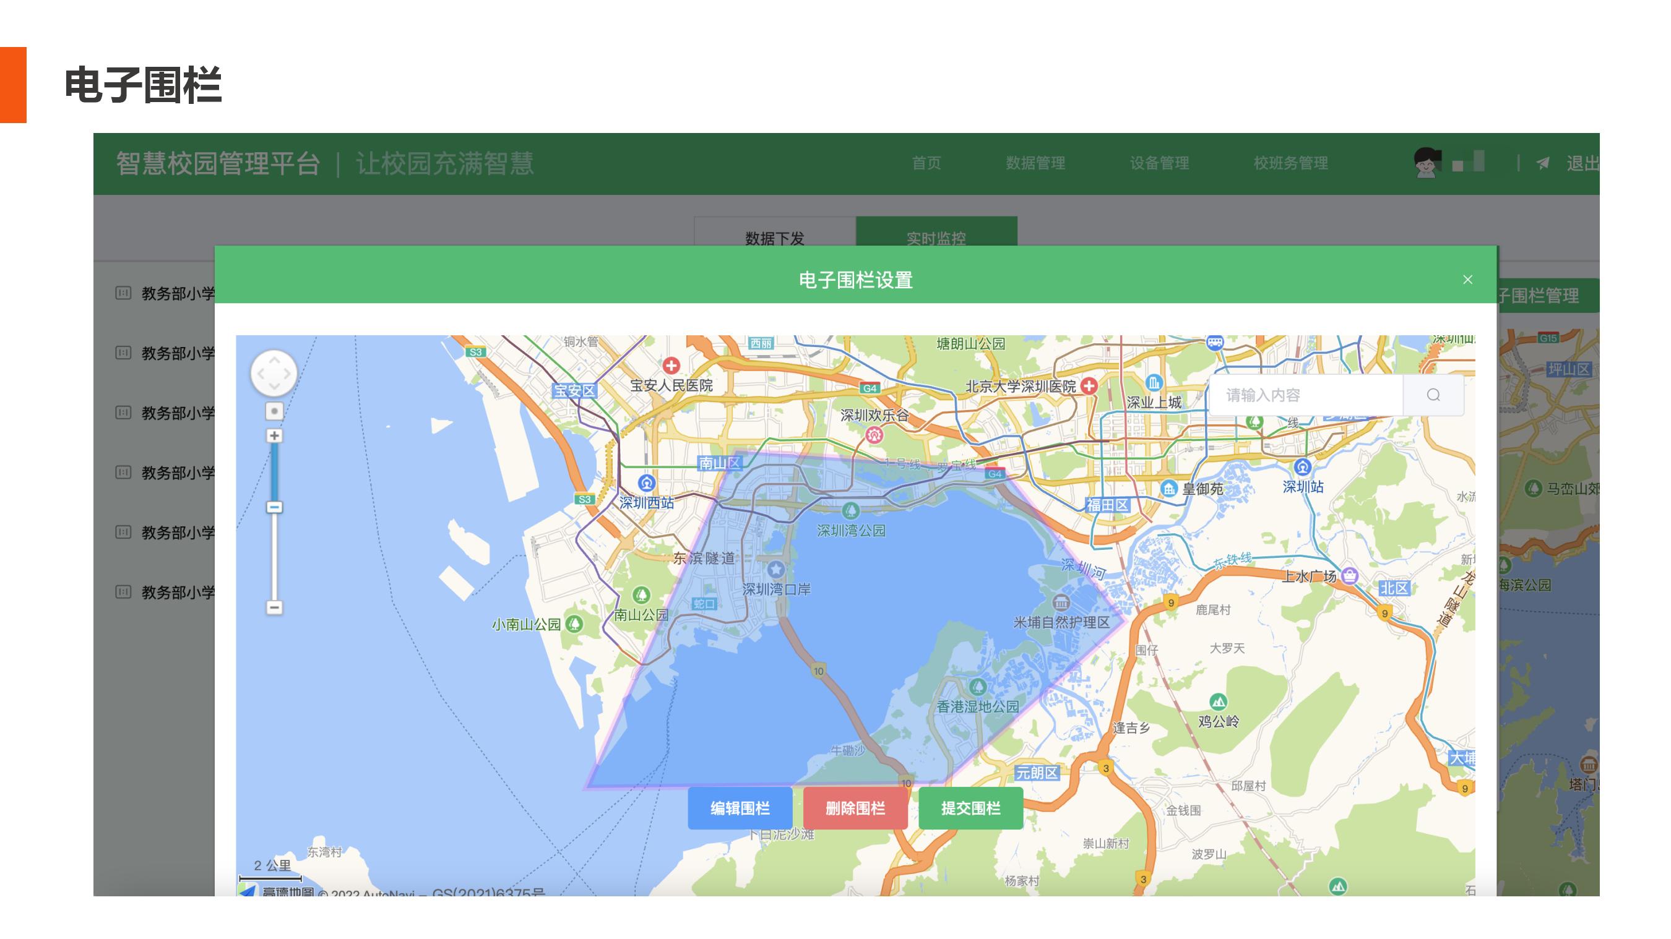Click the 塘朗山公园 map label
Screen dimensions: 1671x939
(x=971, y=344)
